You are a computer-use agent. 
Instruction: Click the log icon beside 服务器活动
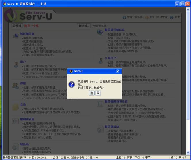(100, 129)
